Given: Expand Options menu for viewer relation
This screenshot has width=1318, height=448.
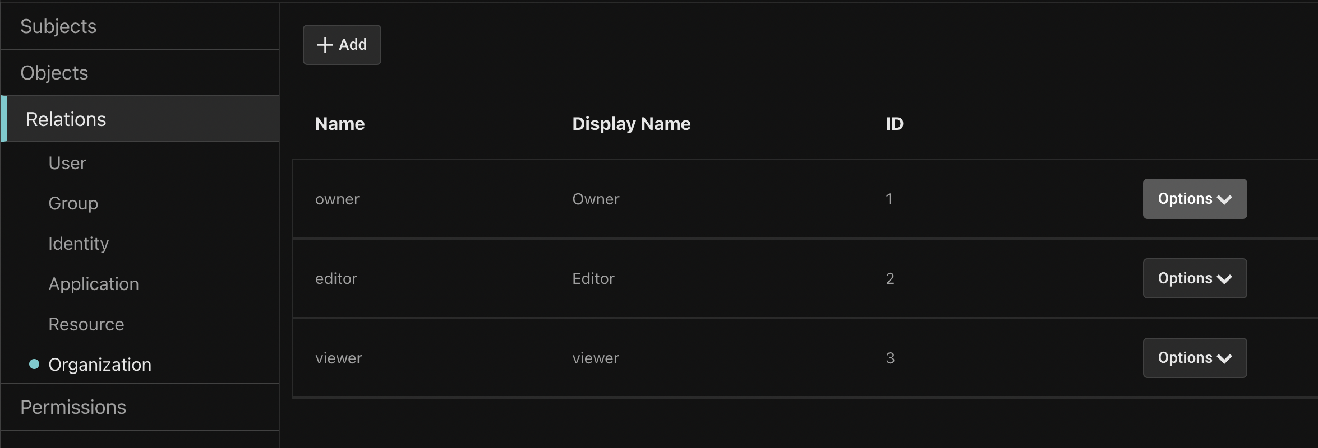Looking at the screenshot, I should [x=1195, y=358].
